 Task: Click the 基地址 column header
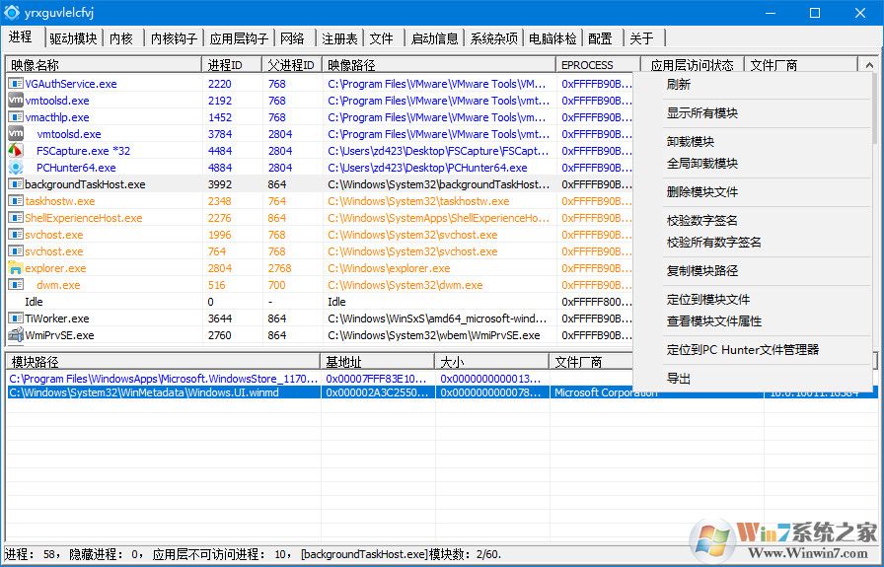344,362
